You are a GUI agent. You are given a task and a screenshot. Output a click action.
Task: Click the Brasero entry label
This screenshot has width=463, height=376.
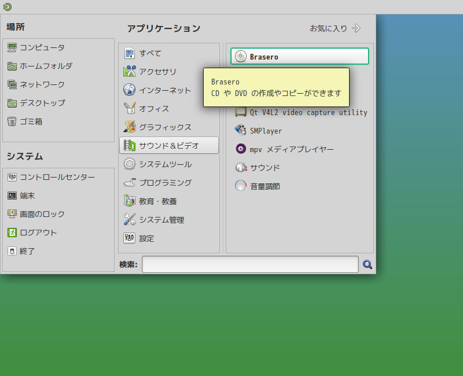tap(264, 57)
